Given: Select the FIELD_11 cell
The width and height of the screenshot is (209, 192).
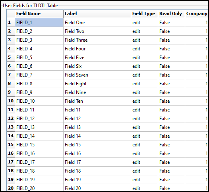Looking at the screenshot, I should 39,110.
